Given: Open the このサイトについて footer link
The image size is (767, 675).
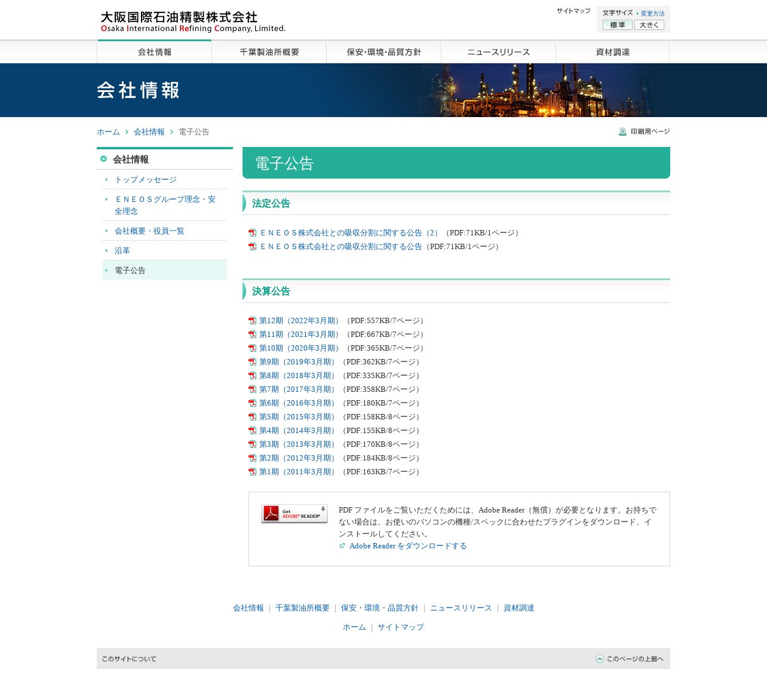Looking at the screenshot, I should pyautogui.click(x=129, y=659).
